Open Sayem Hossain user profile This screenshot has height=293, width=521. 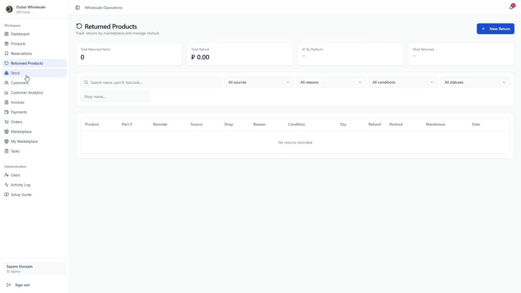point(34,269)
